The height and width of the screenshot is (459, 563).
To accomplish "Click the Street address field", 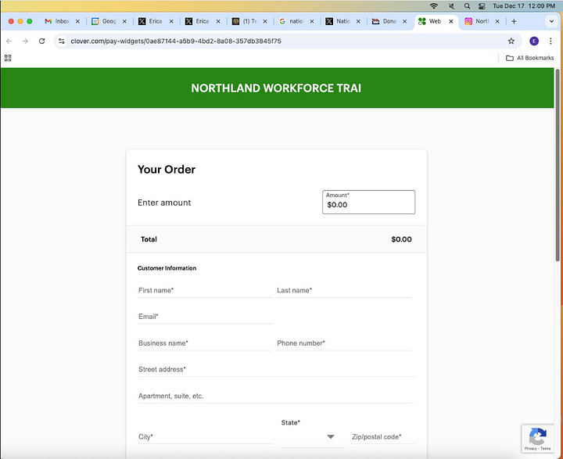I will [276, 370].
